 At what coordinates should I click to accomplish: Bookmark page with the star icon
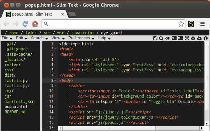(x=181, y=24)
